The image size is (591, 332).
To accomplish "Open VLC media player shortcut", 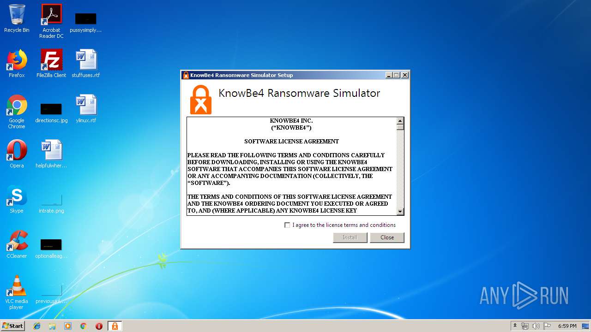I will (x=17, y=292).
